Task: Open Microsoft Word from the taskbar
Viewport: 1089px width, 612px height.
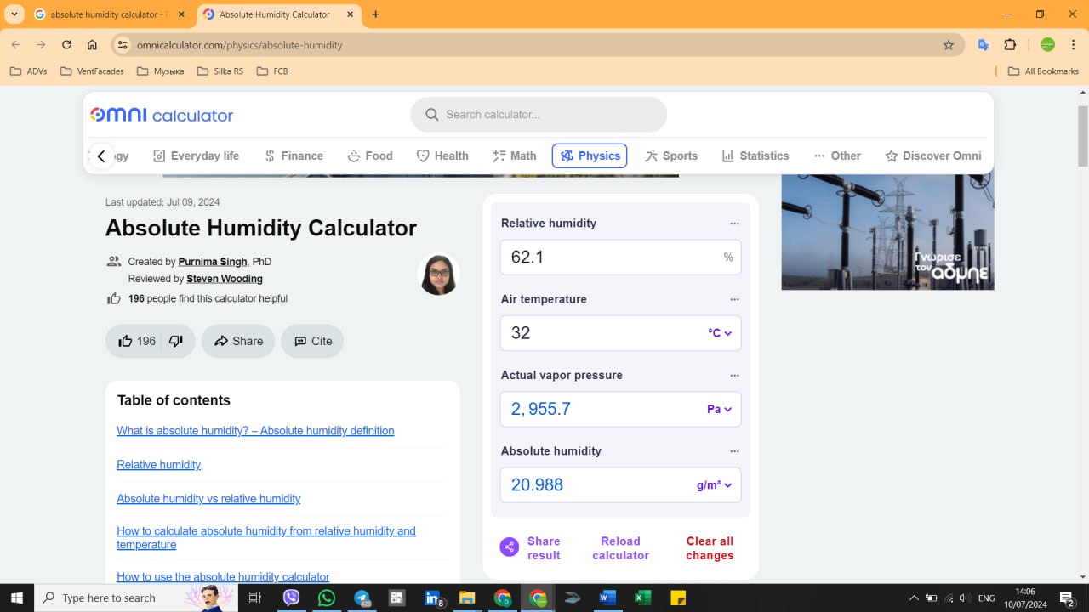Action: [607, 598]
